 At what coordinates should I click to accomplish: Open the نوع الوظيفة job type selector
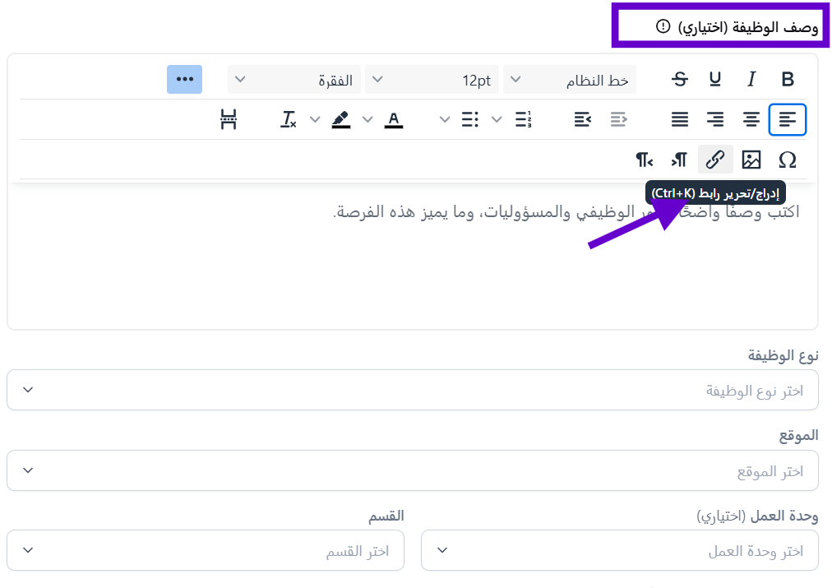click(x=412, y=390)
